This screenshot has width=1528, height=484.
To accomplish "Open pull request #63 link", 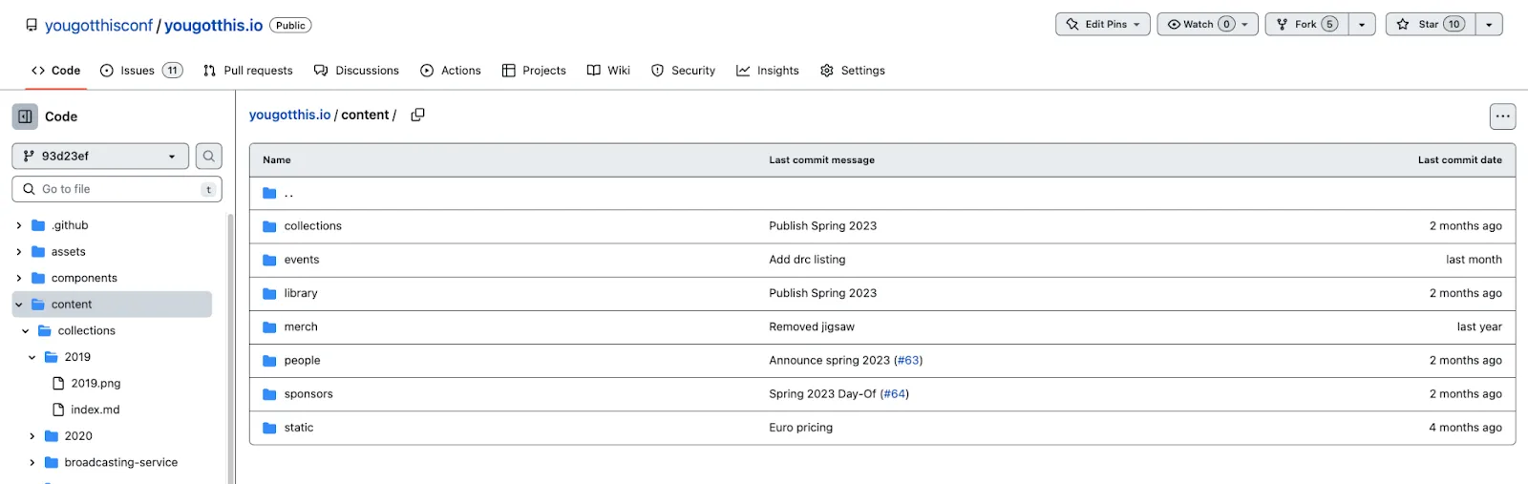I will click(907, 361).
